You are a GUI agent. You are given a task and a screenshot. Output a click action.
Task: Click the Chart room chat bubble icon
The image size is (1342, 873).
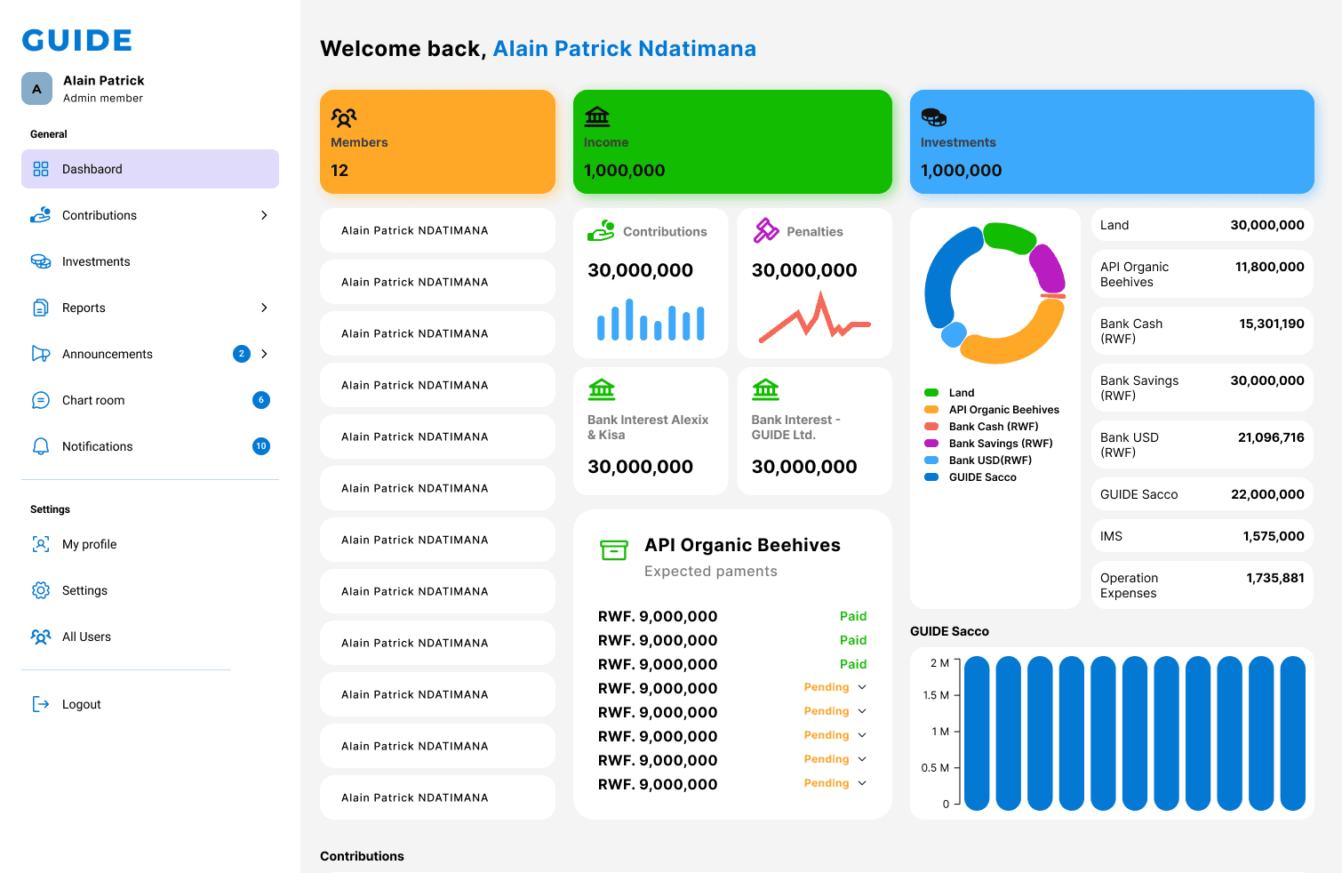(41, 400)
